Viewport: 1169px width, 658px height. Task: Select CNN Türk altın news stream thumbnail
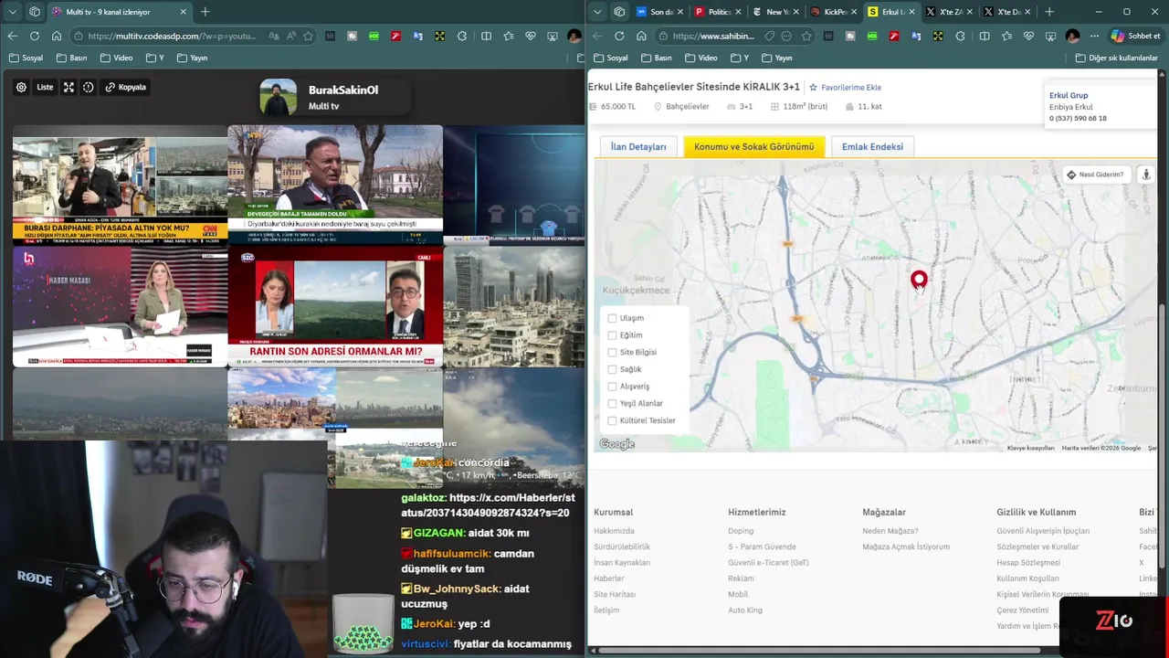tap(120, 186)
